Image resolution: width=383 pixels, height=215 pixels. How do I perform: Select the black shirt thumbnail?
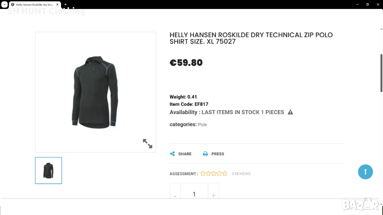49,171
